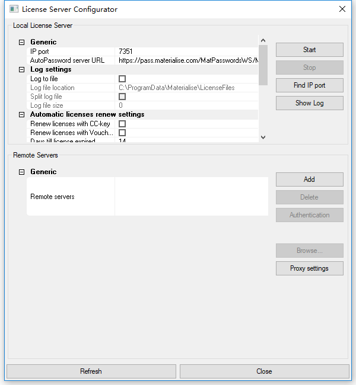Check Renew licenses with Voucher box
The image size is (356, 385).
click(x=122, y=133)
